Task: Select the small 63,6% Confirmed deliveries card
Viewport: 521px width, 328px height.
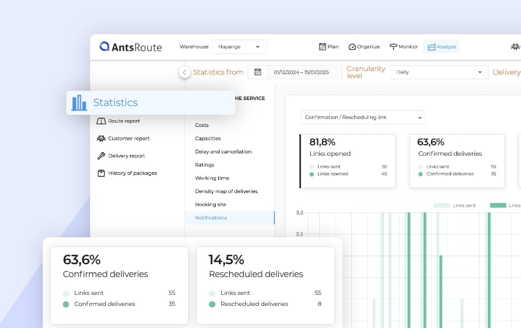Action: [457, 161]
